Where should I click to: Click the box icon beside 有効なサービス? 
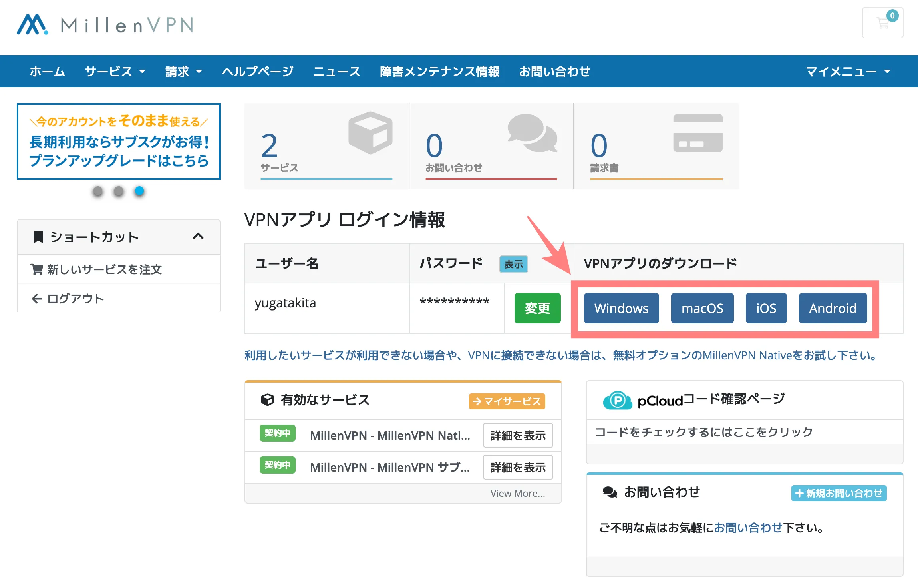click(267, 399)
